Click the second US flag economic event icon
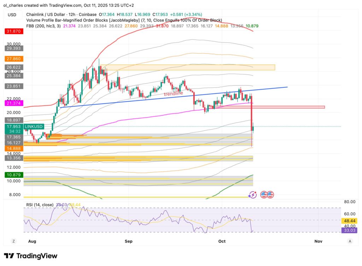The image size is (362, 266). [x=270, y=194]
